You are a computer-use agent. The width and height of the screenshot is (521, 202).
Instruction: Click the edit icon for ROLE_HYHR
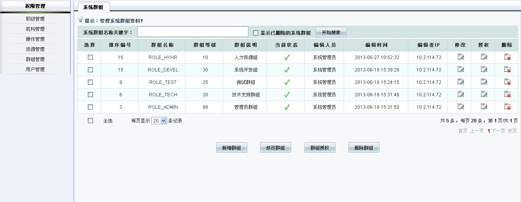click(x=461, y=57)
